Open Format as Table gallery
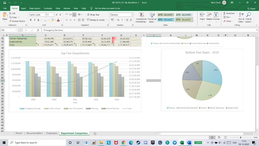The width and height of the screenshot is (259, 146). pos(152,18)
